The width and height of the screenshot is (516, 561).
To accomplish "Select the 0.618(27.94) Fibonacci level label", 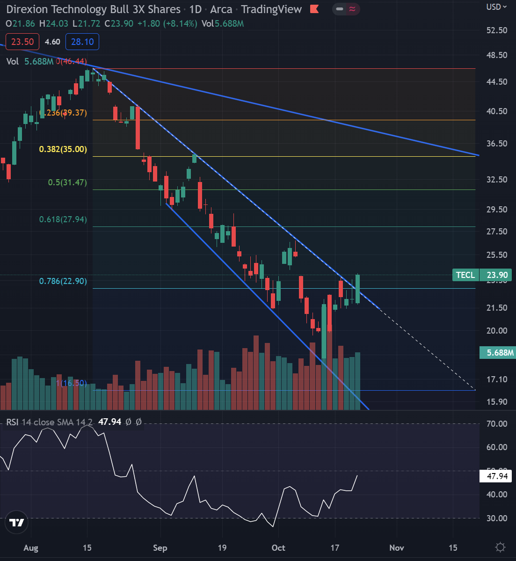I will click(63, 219).
